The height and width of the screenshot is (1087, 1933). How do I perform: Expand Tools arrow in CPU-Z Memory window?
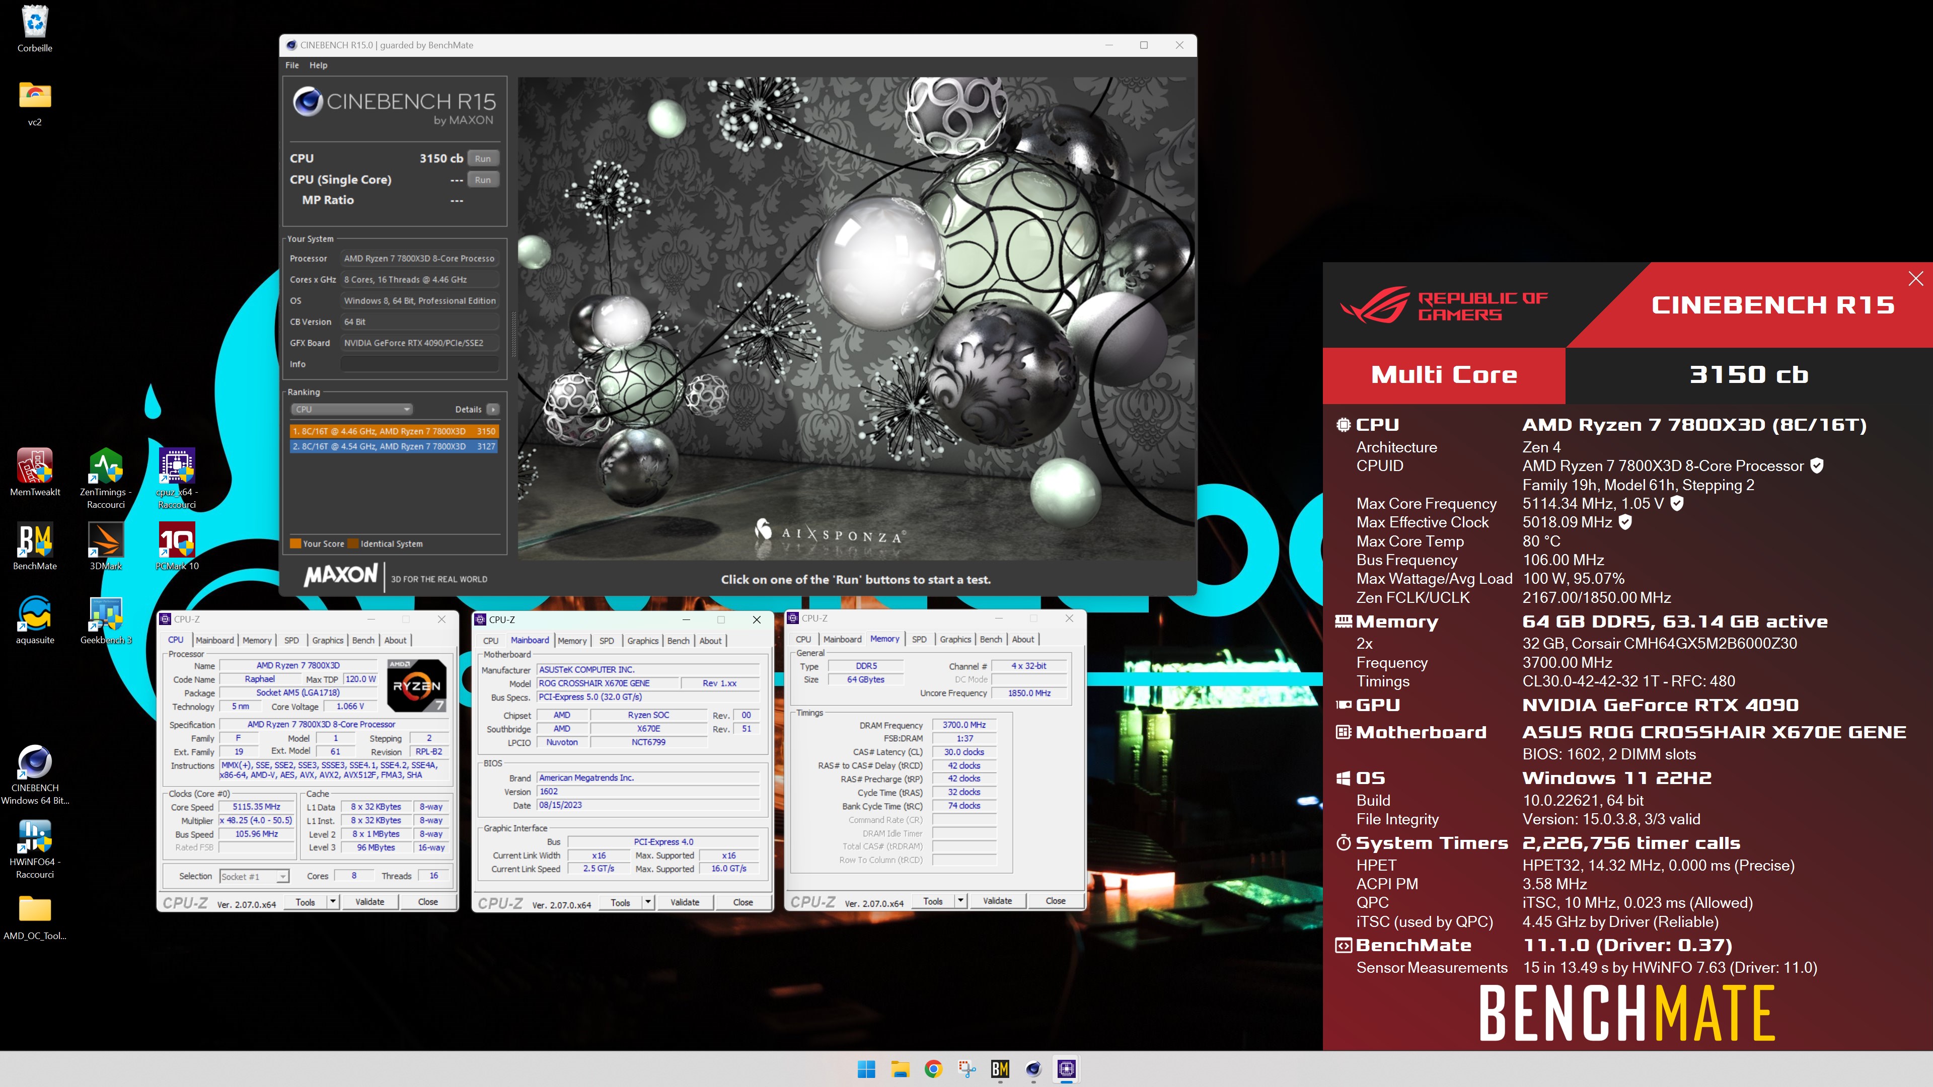(960, 901)
